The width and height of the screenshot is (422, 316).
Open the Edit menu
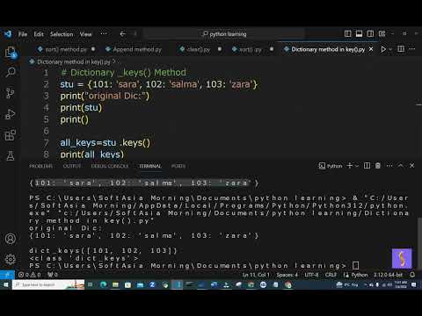[39, 34]
